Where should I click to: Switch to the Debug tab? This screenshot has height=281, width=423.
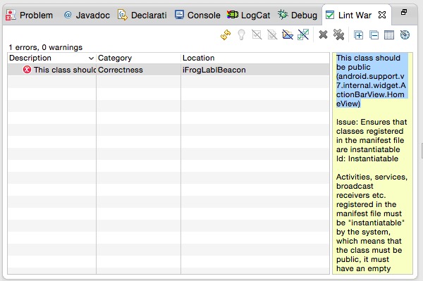pos(298,15)
